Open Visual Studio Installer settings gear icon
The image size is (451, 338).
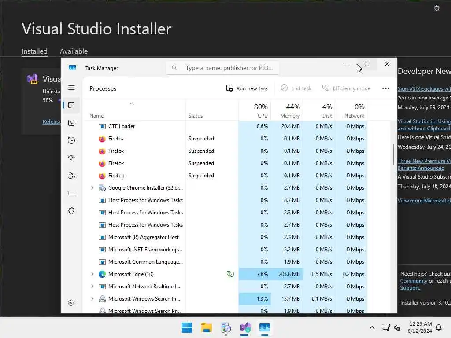pos(436,8)
